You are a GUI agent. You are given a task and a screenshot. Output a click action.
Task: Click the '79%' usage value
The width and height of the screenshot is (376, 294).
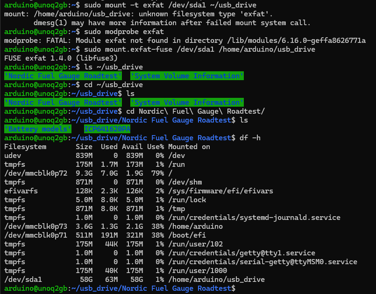[x=158, y=173]
